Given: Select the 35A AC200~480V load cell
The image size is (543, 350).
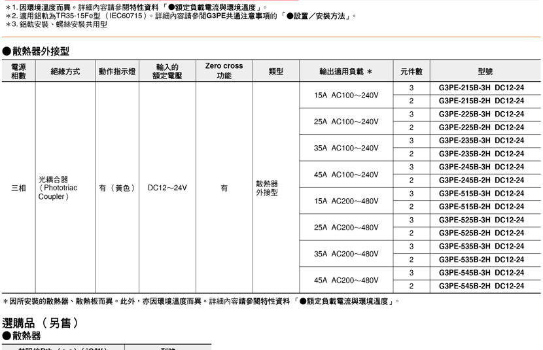Looking at the screenshot, I should pyautogui.click(x=346, y=254).
